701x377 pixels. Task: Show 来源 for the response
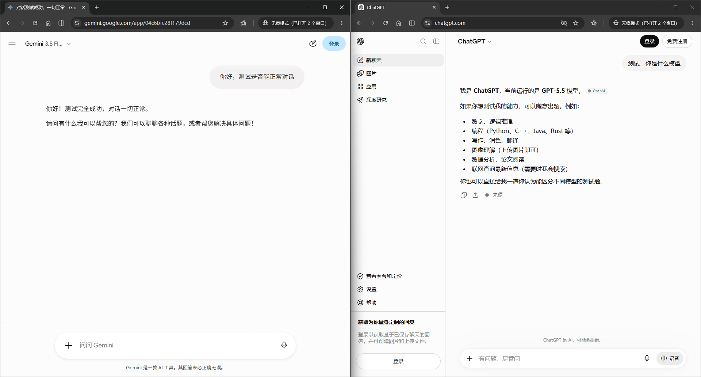(x=494, y=195)
